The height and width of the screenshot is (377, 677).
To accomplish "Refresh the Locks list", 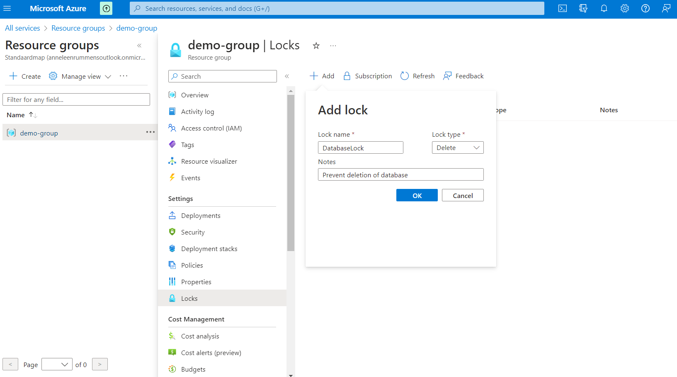I will 417,76.
